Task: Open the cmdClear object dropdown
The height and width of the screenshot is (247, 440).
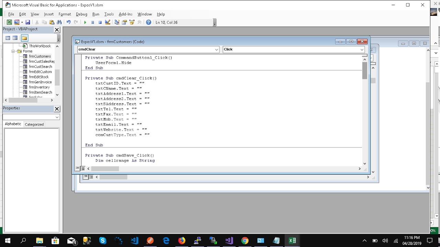Action: (x=217, y=49)
